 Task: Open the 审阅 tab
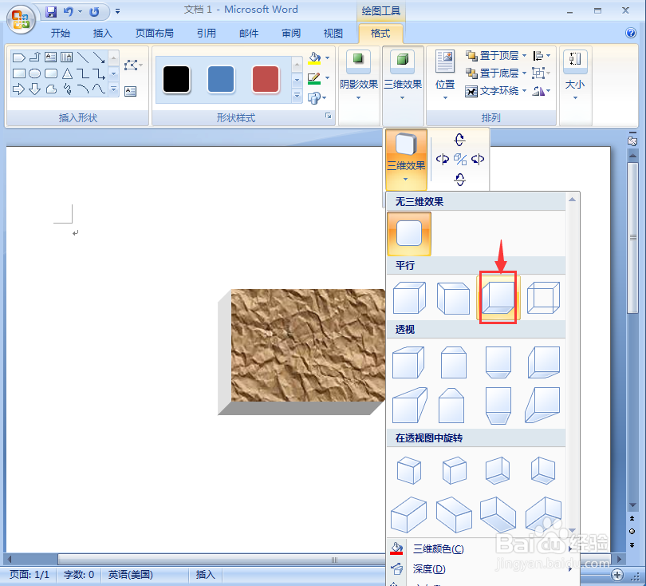tap(291, 33)
